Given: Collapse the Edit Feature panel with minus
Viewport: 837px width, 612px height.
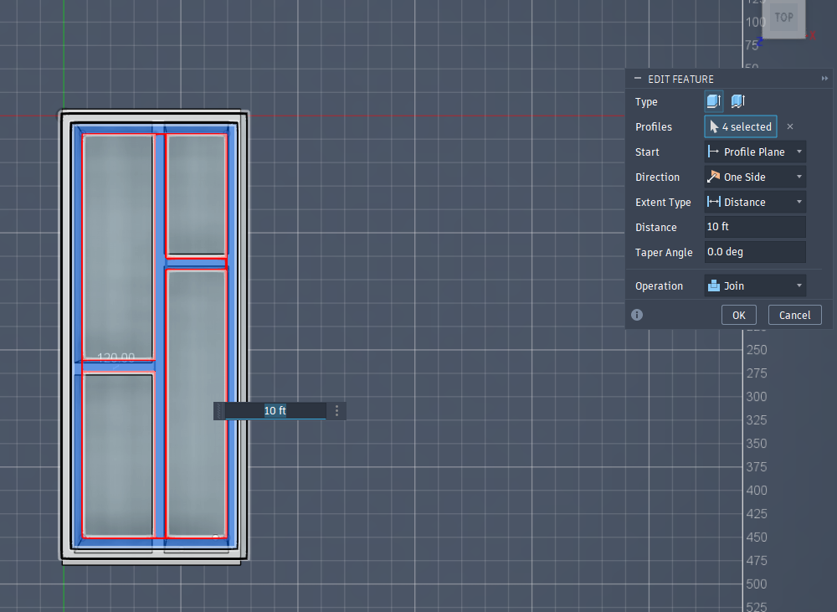Looking at the screenshot, I should coord(637,79).
